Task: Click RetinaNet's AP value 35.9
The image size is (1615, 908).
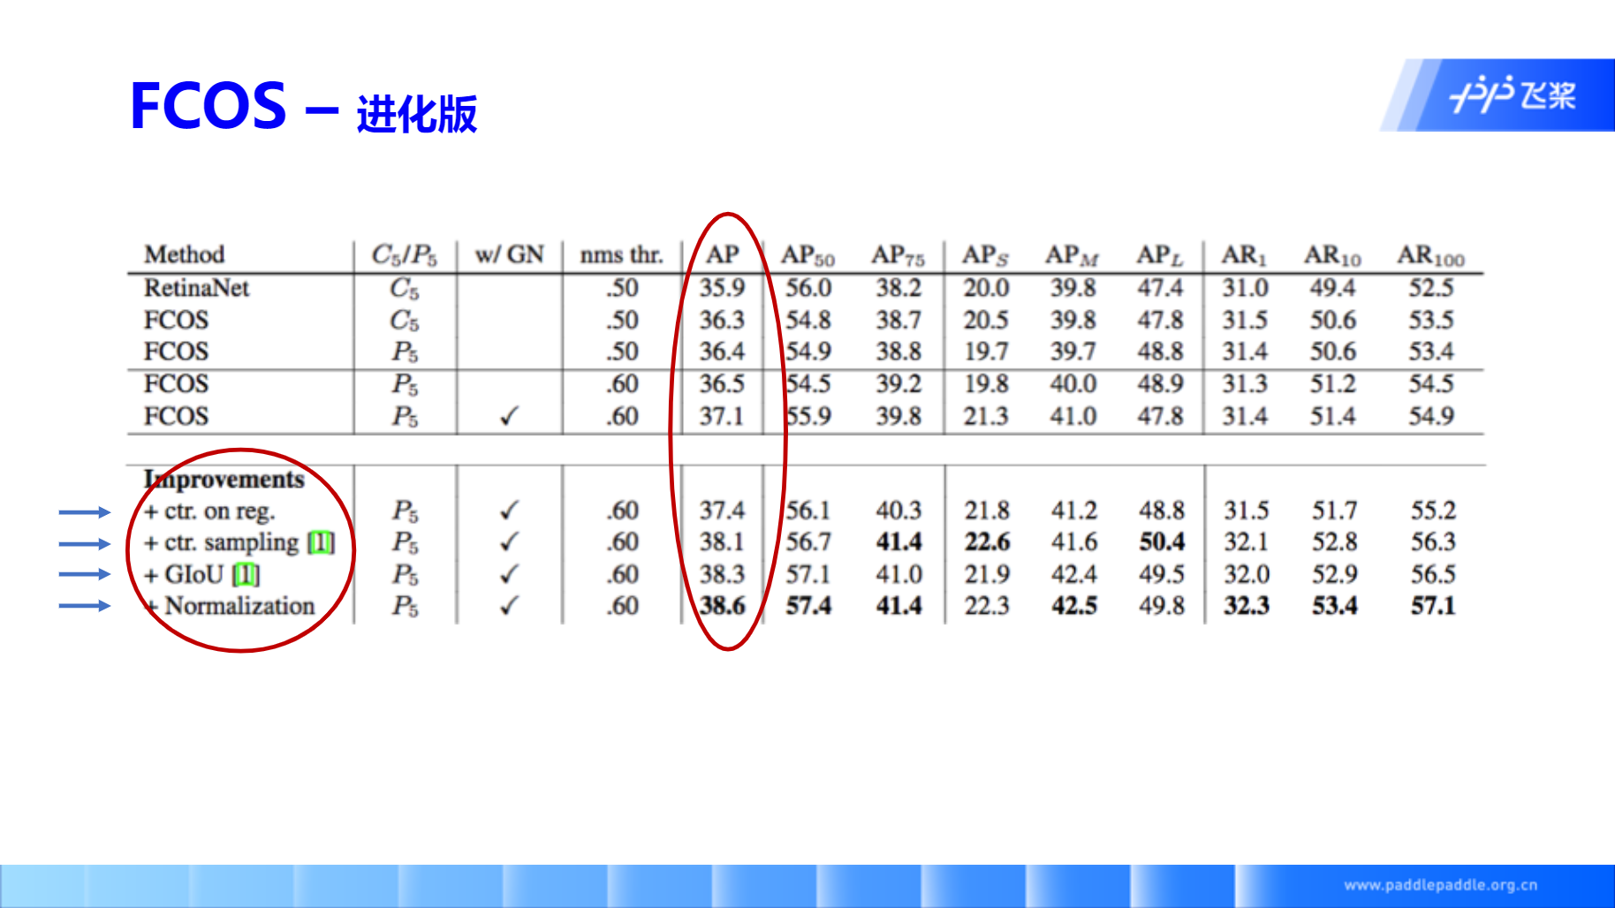Action: [x=722, y=288]
